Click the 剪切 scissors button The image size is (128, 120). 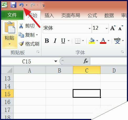pyautogui.click(x=27, y=26)
